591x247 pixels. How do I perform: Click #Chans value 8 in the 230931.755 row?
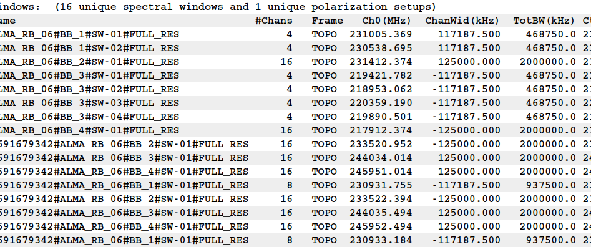click(289, 185)
